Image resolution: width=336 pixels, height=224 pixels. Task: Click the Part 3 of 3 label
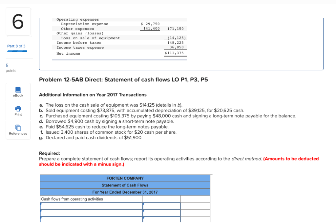click(x=16, y=46)
